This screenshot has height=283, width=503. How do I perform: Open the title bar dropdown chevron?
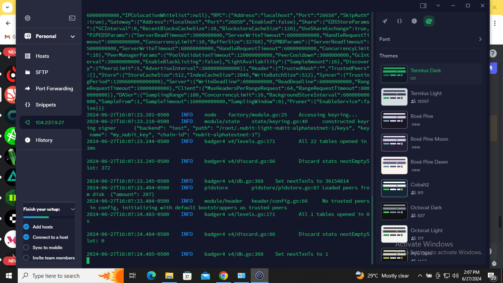[x=438, y=6]
